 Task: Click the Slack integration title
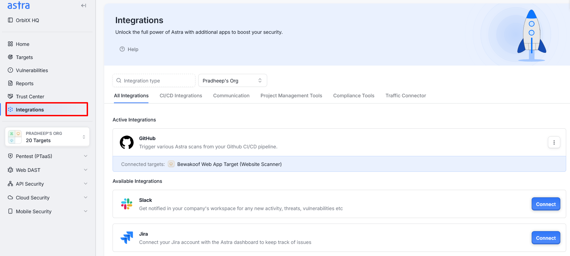145,200
